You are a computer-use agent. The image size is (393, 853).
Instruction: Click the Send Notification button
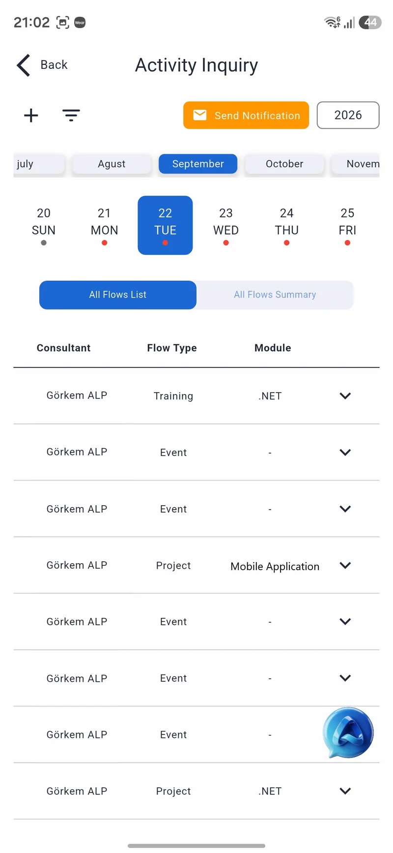[x=246, y=115]
